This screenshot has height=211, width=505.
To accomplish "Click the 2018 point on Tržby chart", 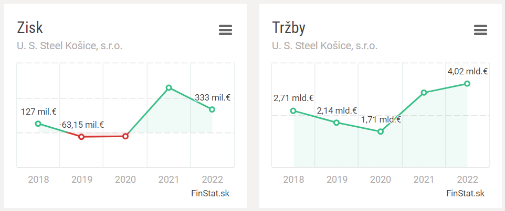I will tap(293, 110).
